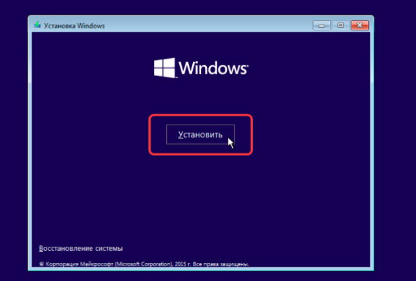Click the trademark symbol beside Windows
This screenshot has height=281, width=416.
(x=247, y=66)
